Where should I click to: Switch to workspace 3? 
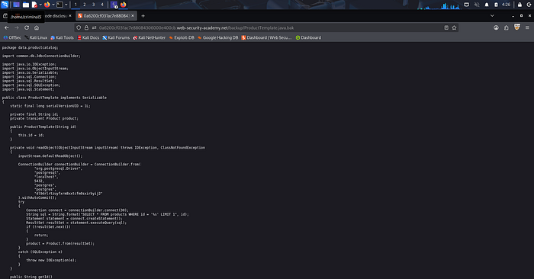93,5
